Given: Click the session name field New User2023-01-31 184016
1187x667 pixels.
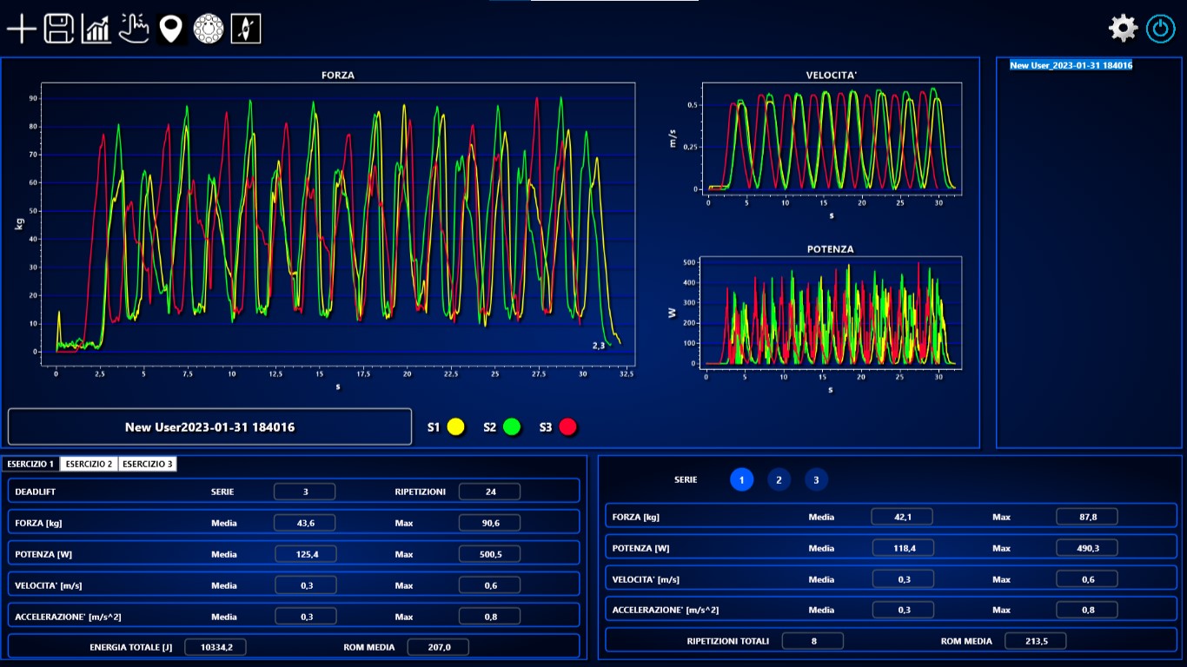Looking at the screenshot, I should [209, 427].
